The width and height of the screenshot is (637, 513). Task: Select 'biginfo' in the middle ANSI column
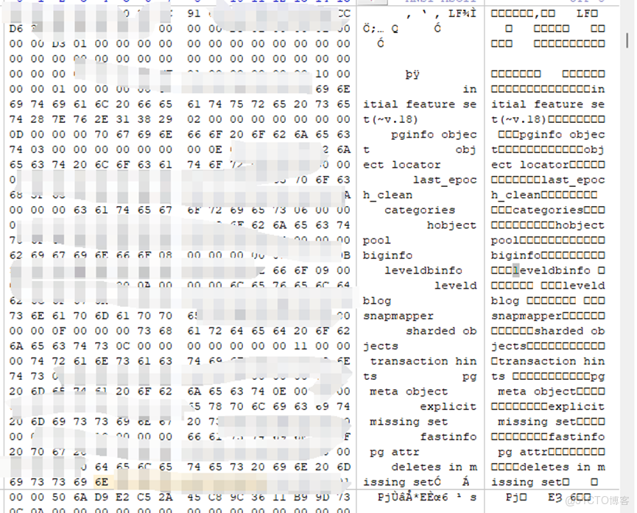(x=387, y=255)
